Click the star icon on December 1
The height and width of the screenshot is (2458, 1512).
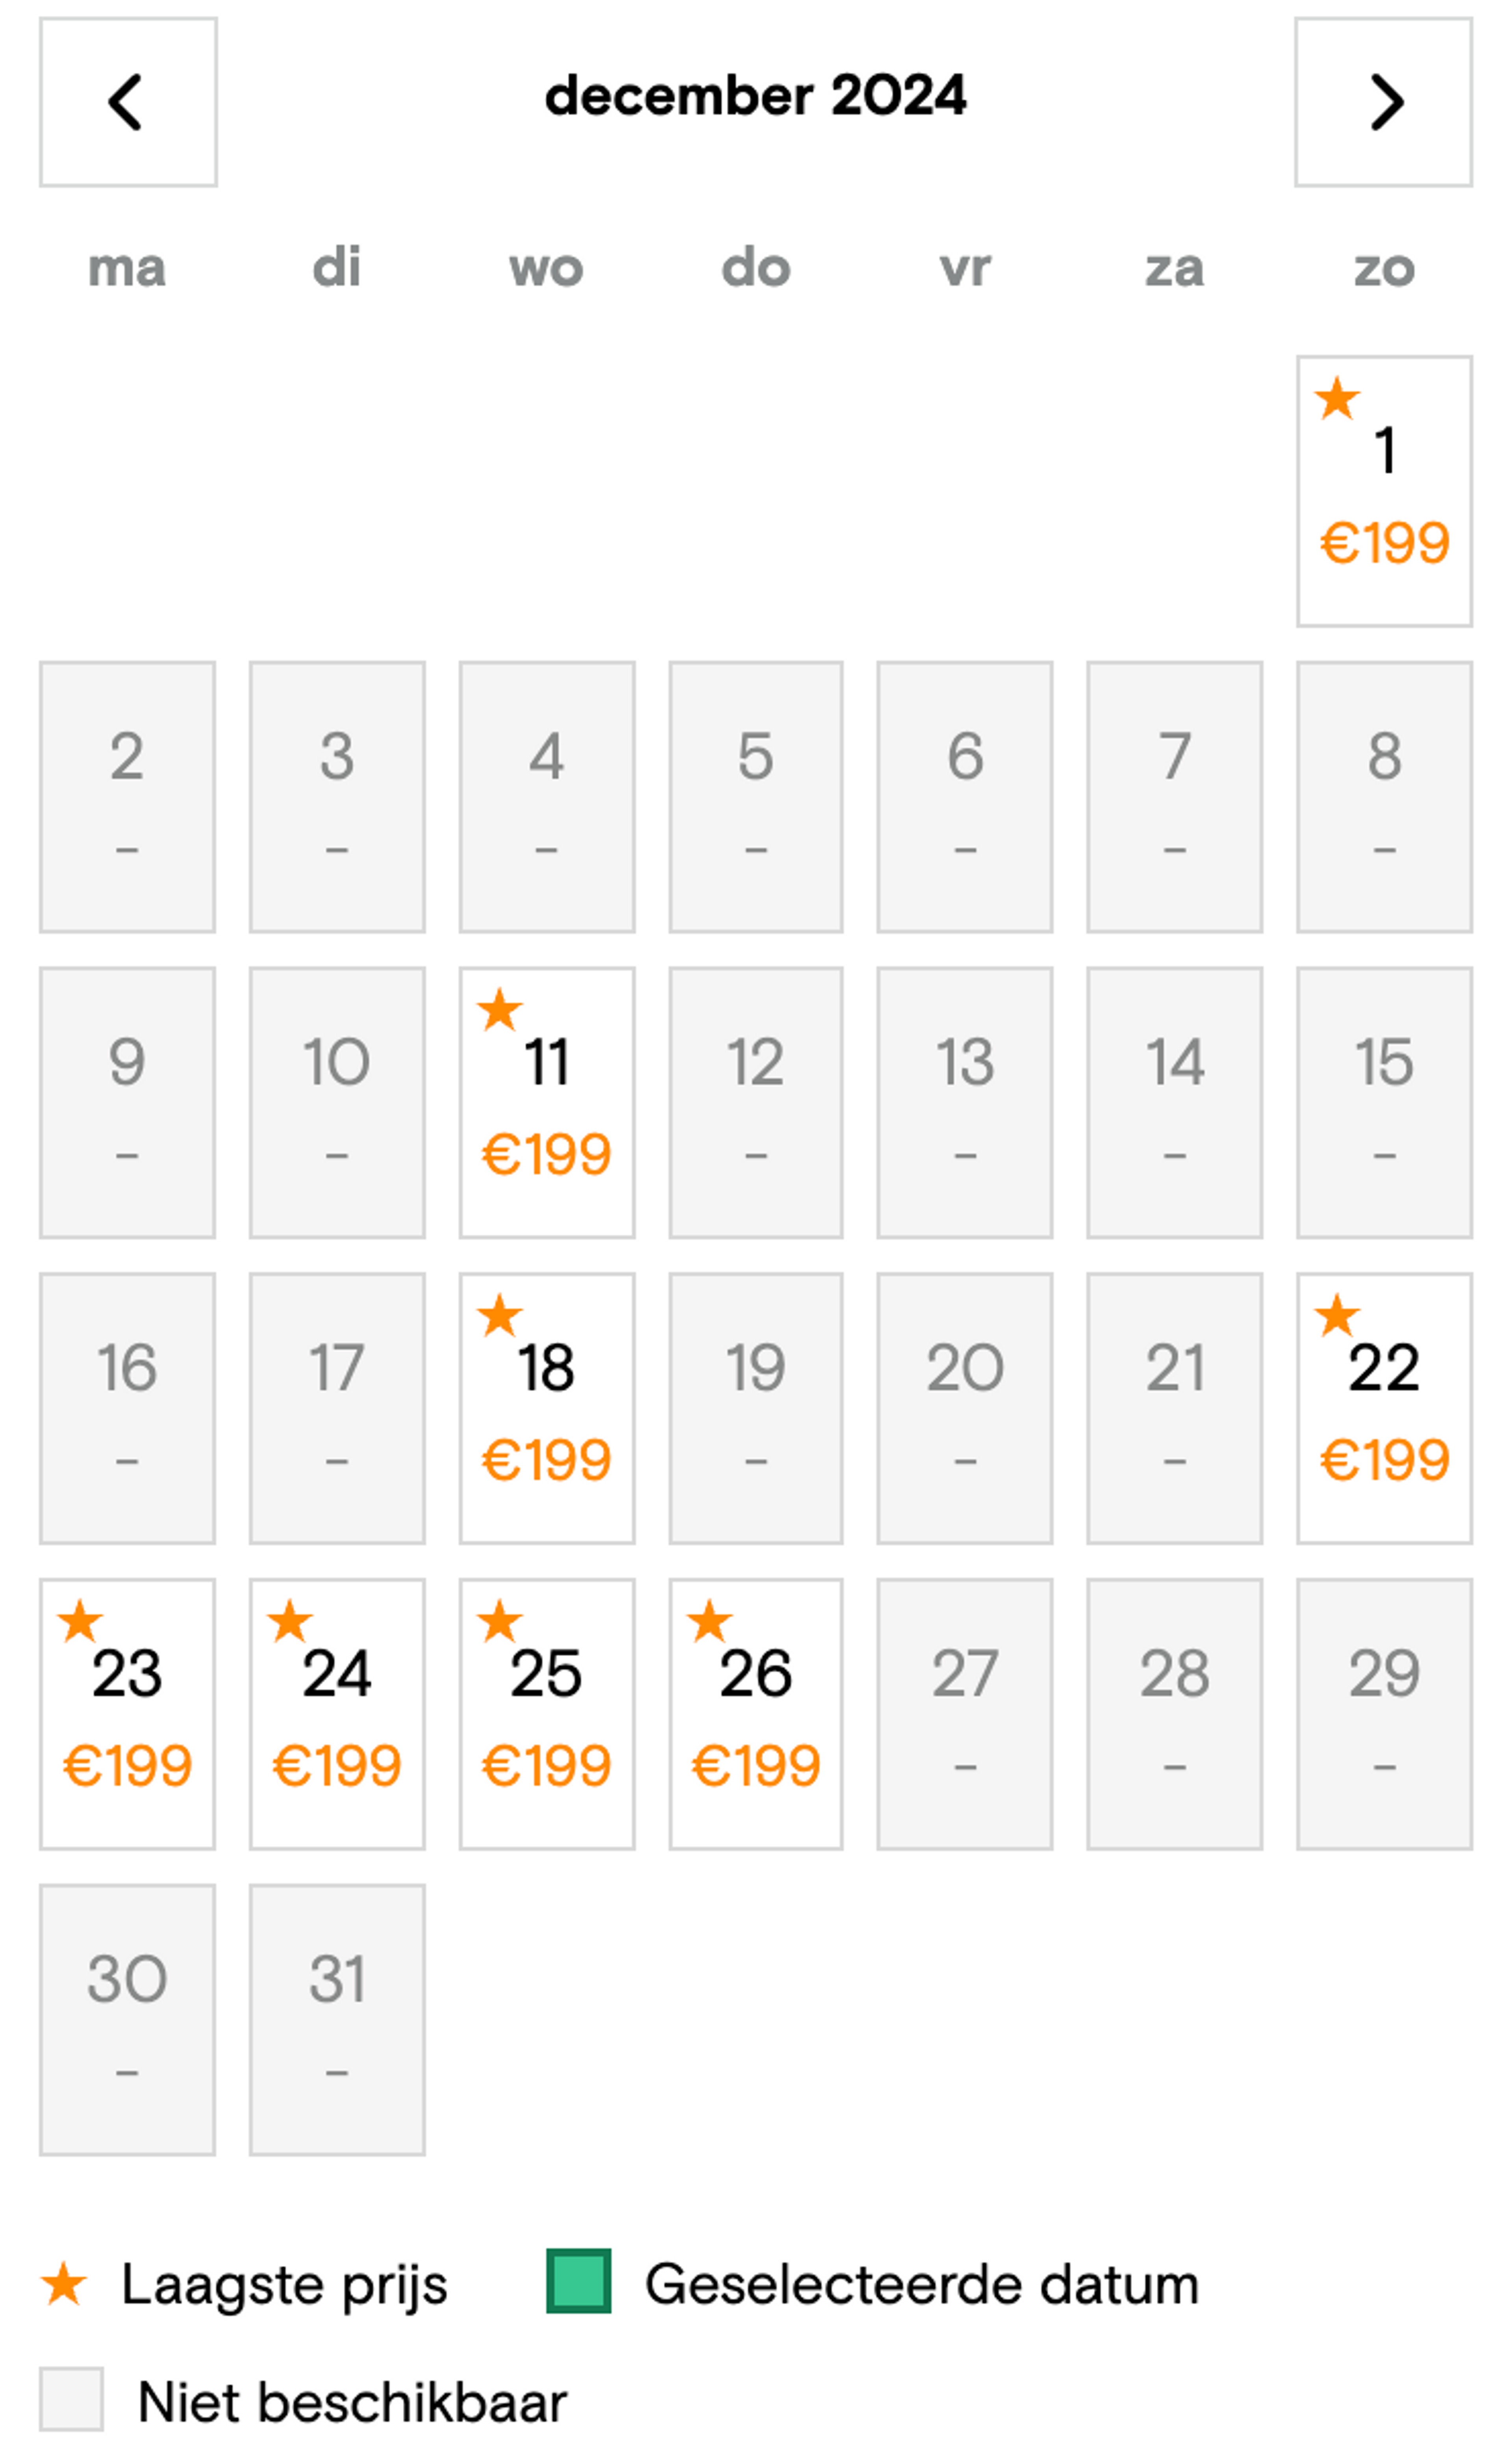click(1337, 398)
